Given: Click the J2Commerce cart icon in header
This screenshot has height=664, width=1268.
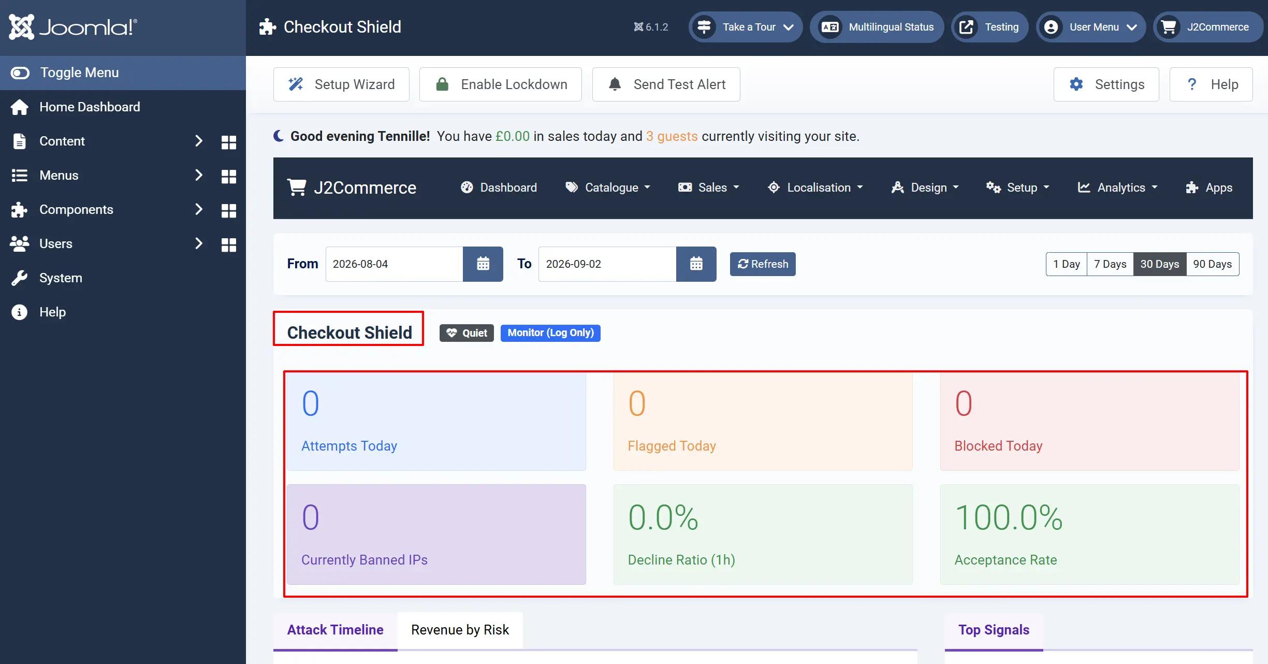Looking at the screenshot, I should [x=1169, y=27].
